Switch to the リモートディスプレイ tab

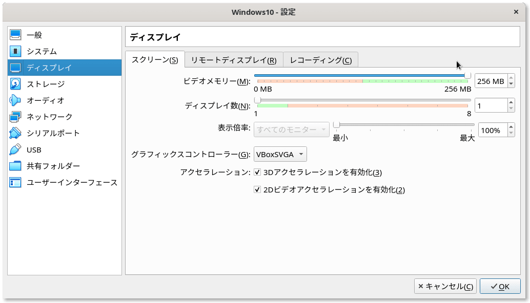tap(234, 60)
